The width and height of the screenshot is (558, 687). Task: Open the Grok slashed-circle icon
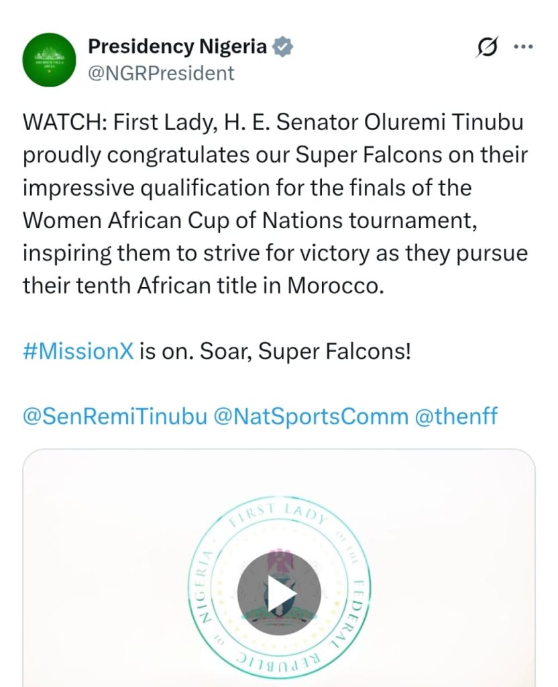coord(487,46)
